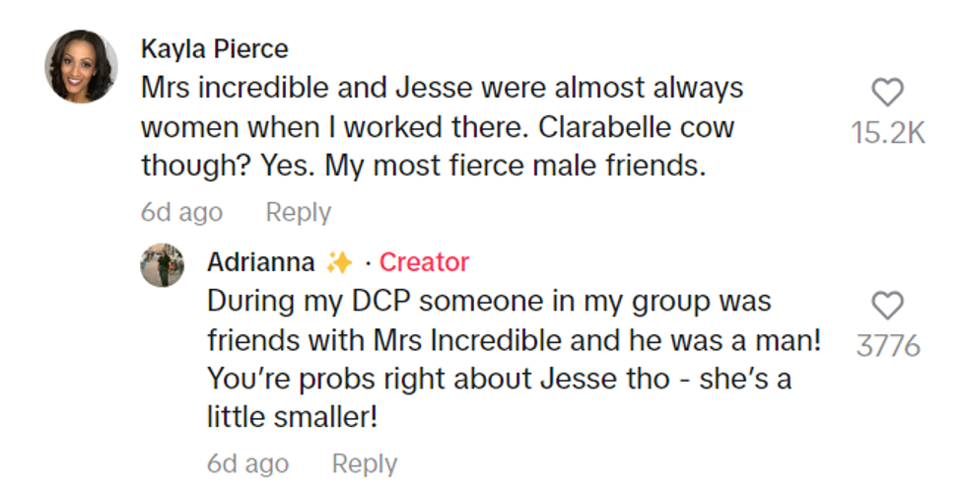Screen dimensions: 966x496
Task: Reply to Kayla Pierce's comment
Action: pyautogui.click(x=298, y=212)
